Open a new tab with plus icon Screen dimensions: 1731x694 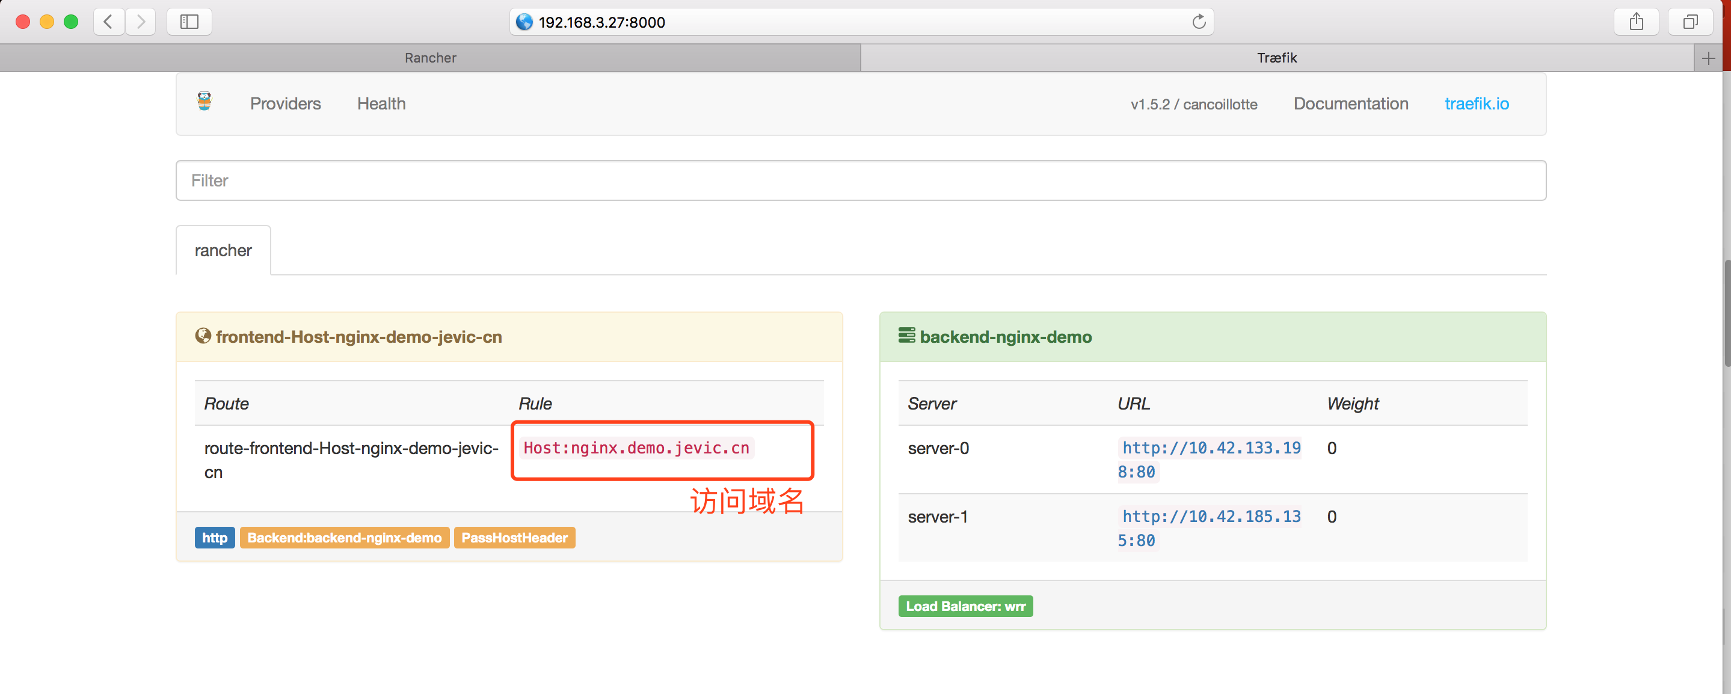(1708, 58)
